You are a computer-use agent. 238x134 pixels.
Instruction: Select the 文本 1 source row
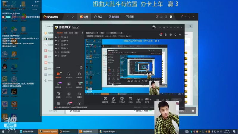point(69,37)
